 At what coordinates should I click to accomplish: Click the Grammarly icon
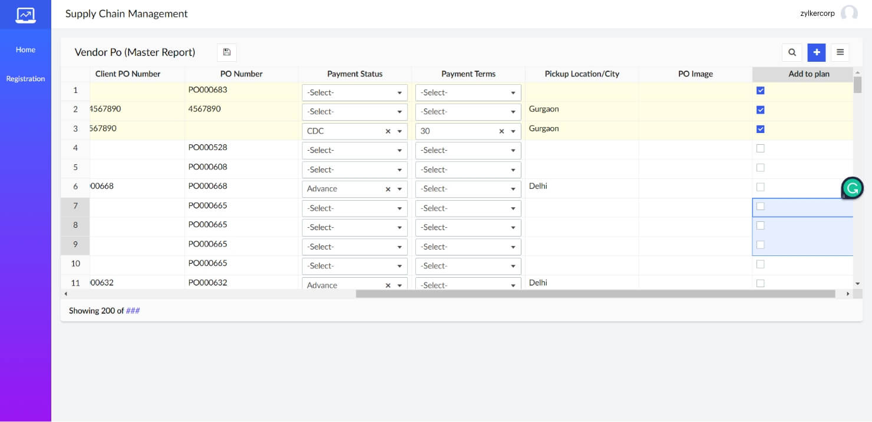pos(852,188)
